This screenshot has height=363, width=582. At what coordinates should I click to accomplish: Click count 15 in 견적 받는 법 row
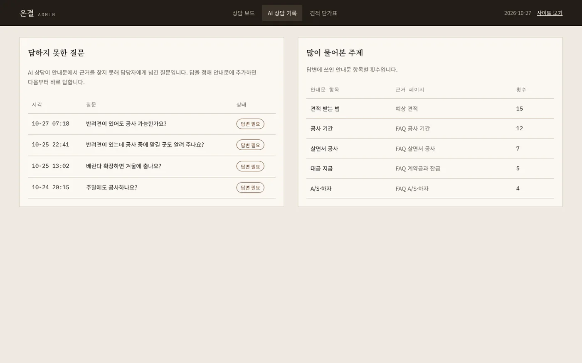coord(520,109)
